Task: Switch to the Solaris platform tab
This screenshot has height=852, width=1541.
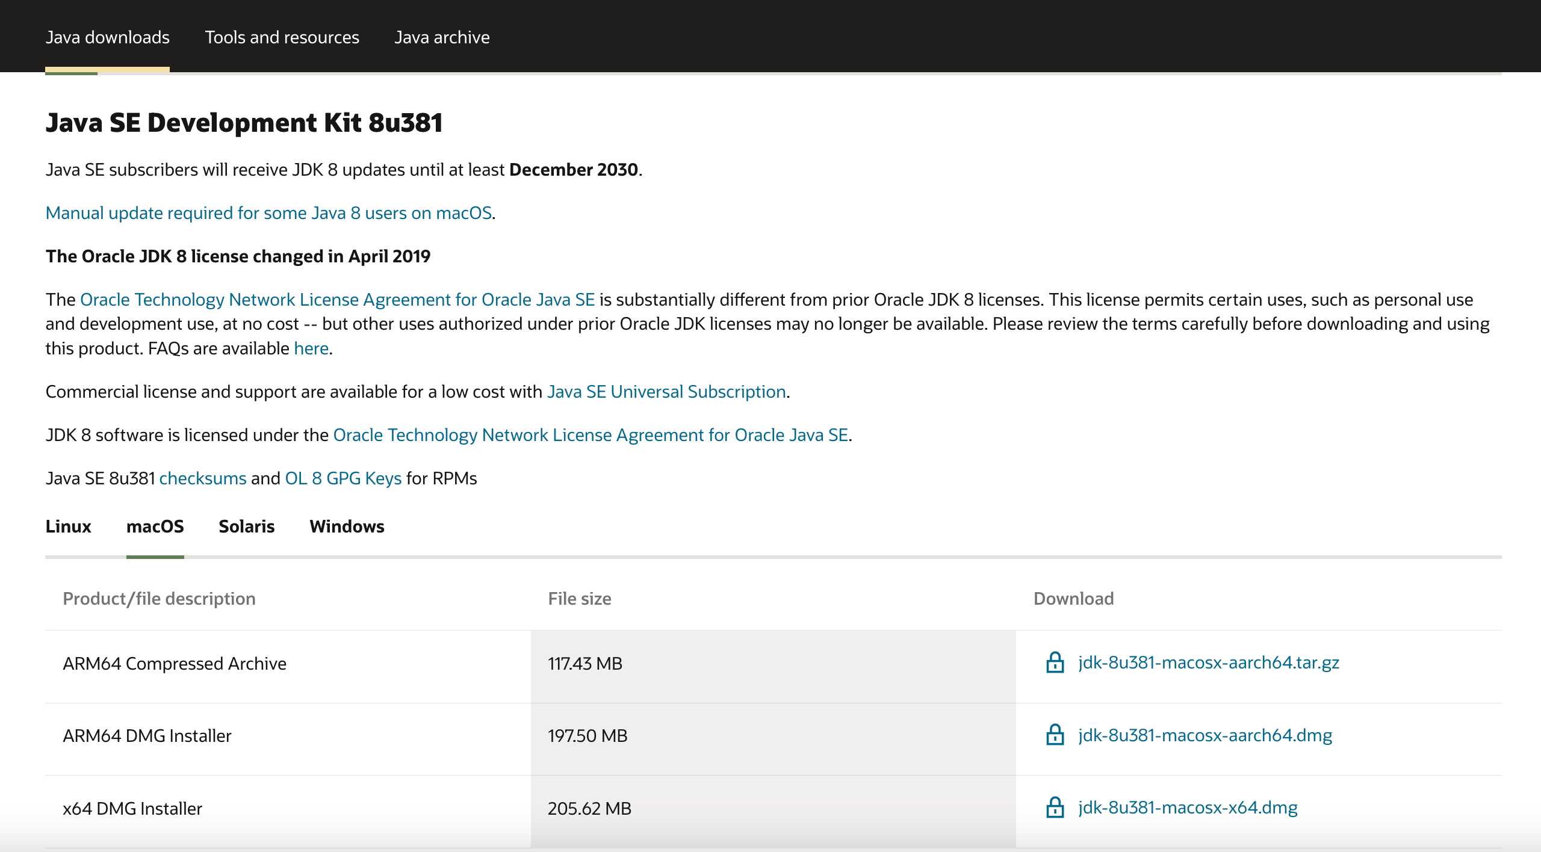Action: [246, 526]
